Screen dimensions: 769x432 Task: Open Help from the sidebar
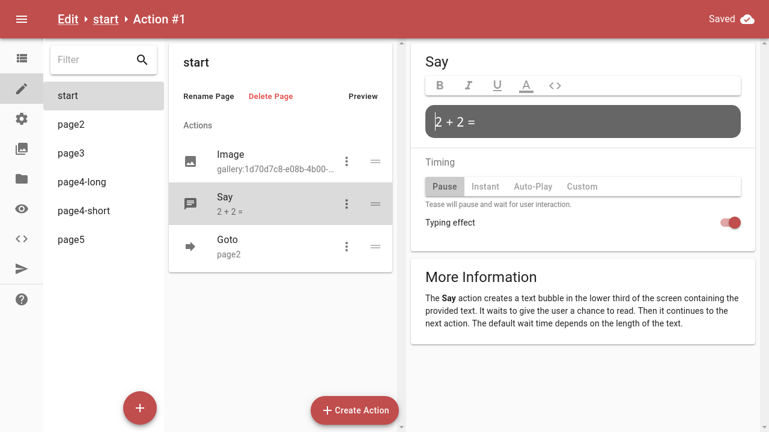click(x=21, y=299)
